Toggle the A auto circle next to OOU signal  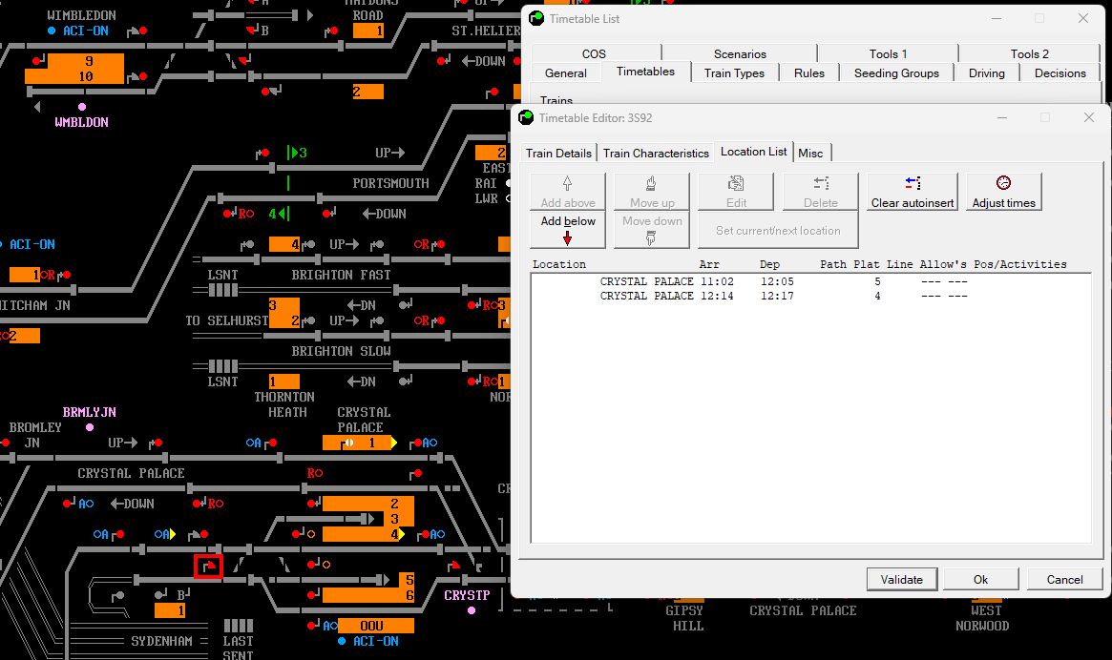tap(330, 626)
